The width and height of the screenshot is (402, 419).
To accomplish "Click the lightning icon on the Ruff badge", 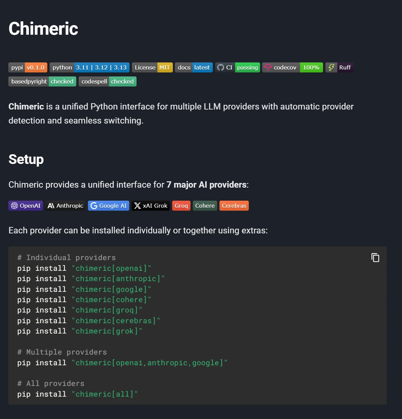I will 331,67.
